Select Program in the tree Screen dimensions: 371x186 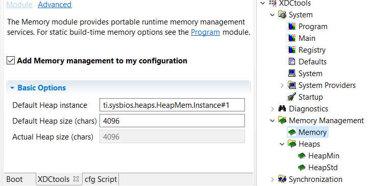pos(313,27)
